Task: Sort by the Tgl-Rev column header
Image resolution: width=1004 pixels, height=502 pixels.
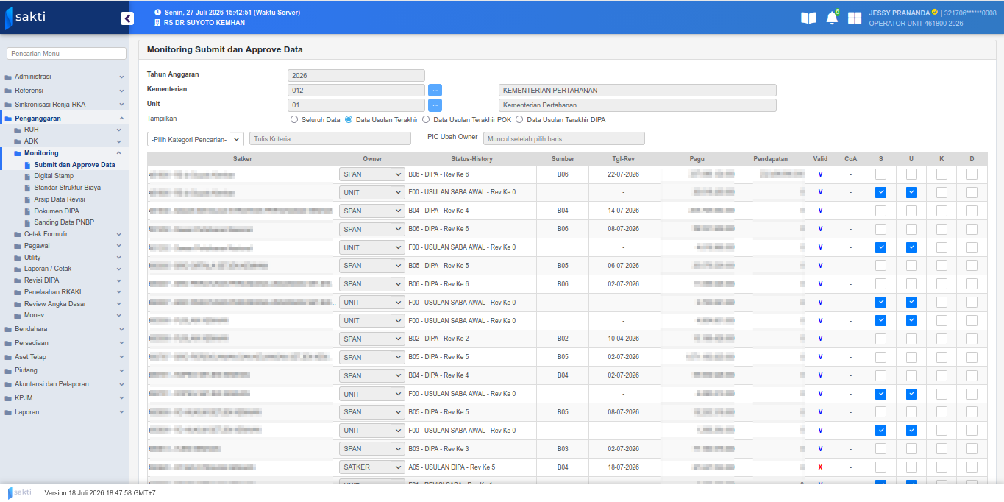Action: [623, 159]
